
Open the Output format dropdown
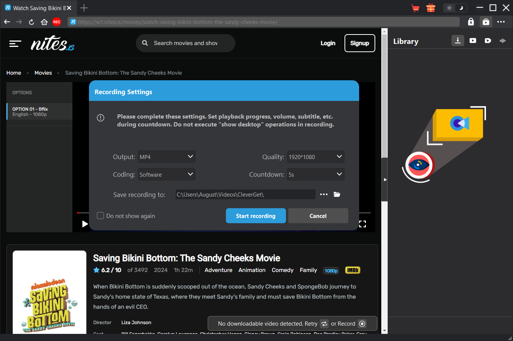point(167,157)
